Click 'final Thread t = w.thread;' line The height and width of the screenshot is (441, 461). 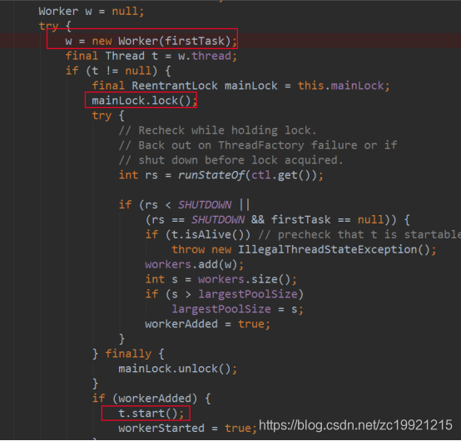(x=151, y=56)
